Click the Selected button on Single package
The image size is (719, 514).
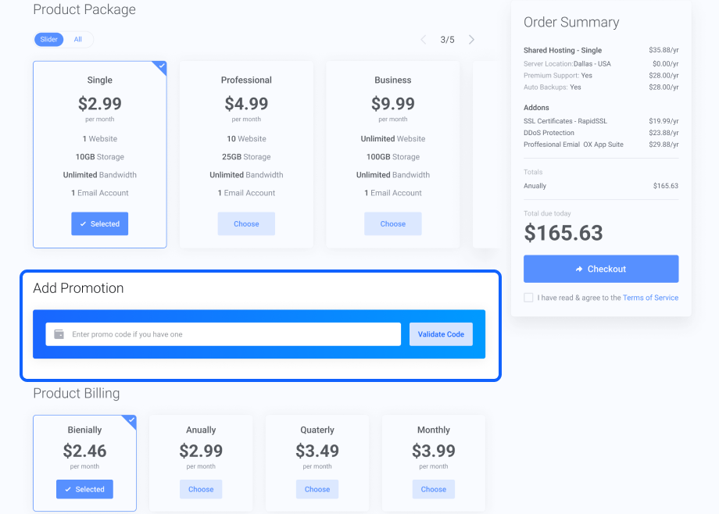(x=99, y=223)
